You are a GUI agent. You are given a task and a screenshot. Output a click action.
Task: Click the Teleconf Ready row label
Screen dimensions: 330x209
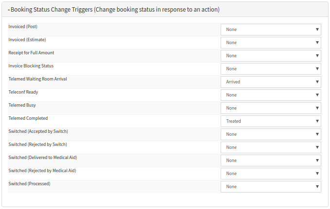(23, 92)
